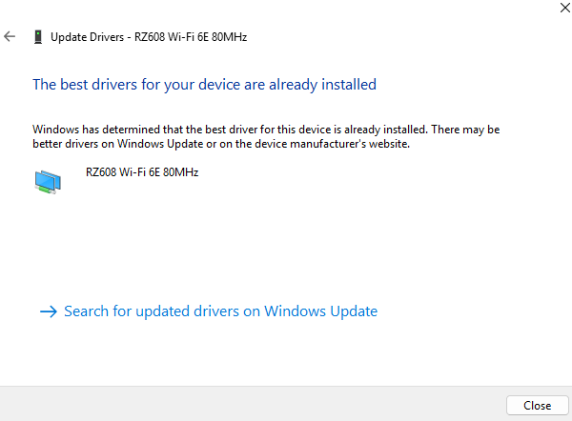Click "RZ608 Wi-Fi 6E 80MHz" in the window title

pos(189,36)
